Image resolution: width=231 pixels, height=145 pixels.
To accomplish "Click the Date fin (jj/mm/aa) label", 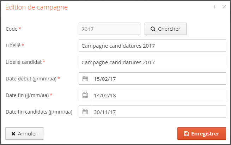I will [x=27, y=95].
